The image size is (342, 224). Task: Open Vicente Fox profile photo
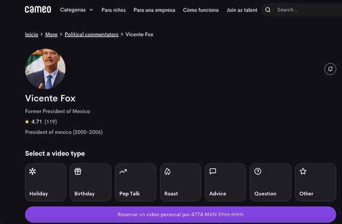45,69
